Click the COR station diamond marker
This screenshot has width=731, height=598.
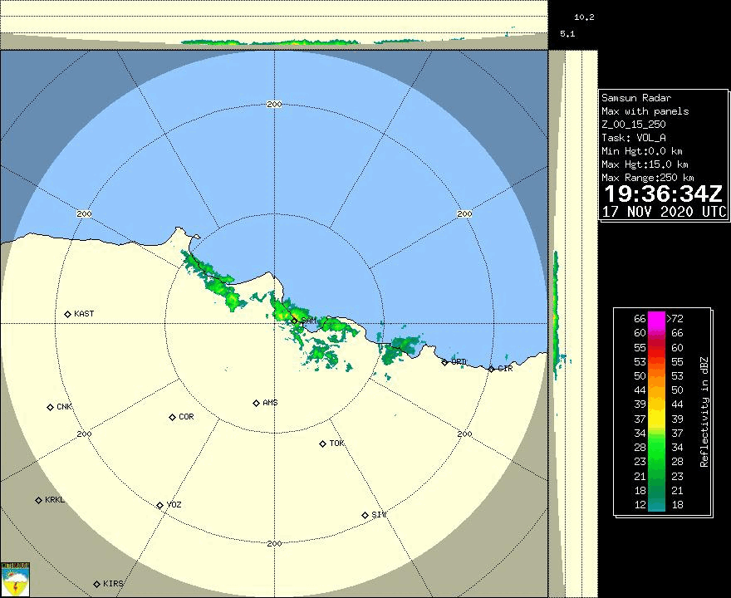[x=172, y=417]
